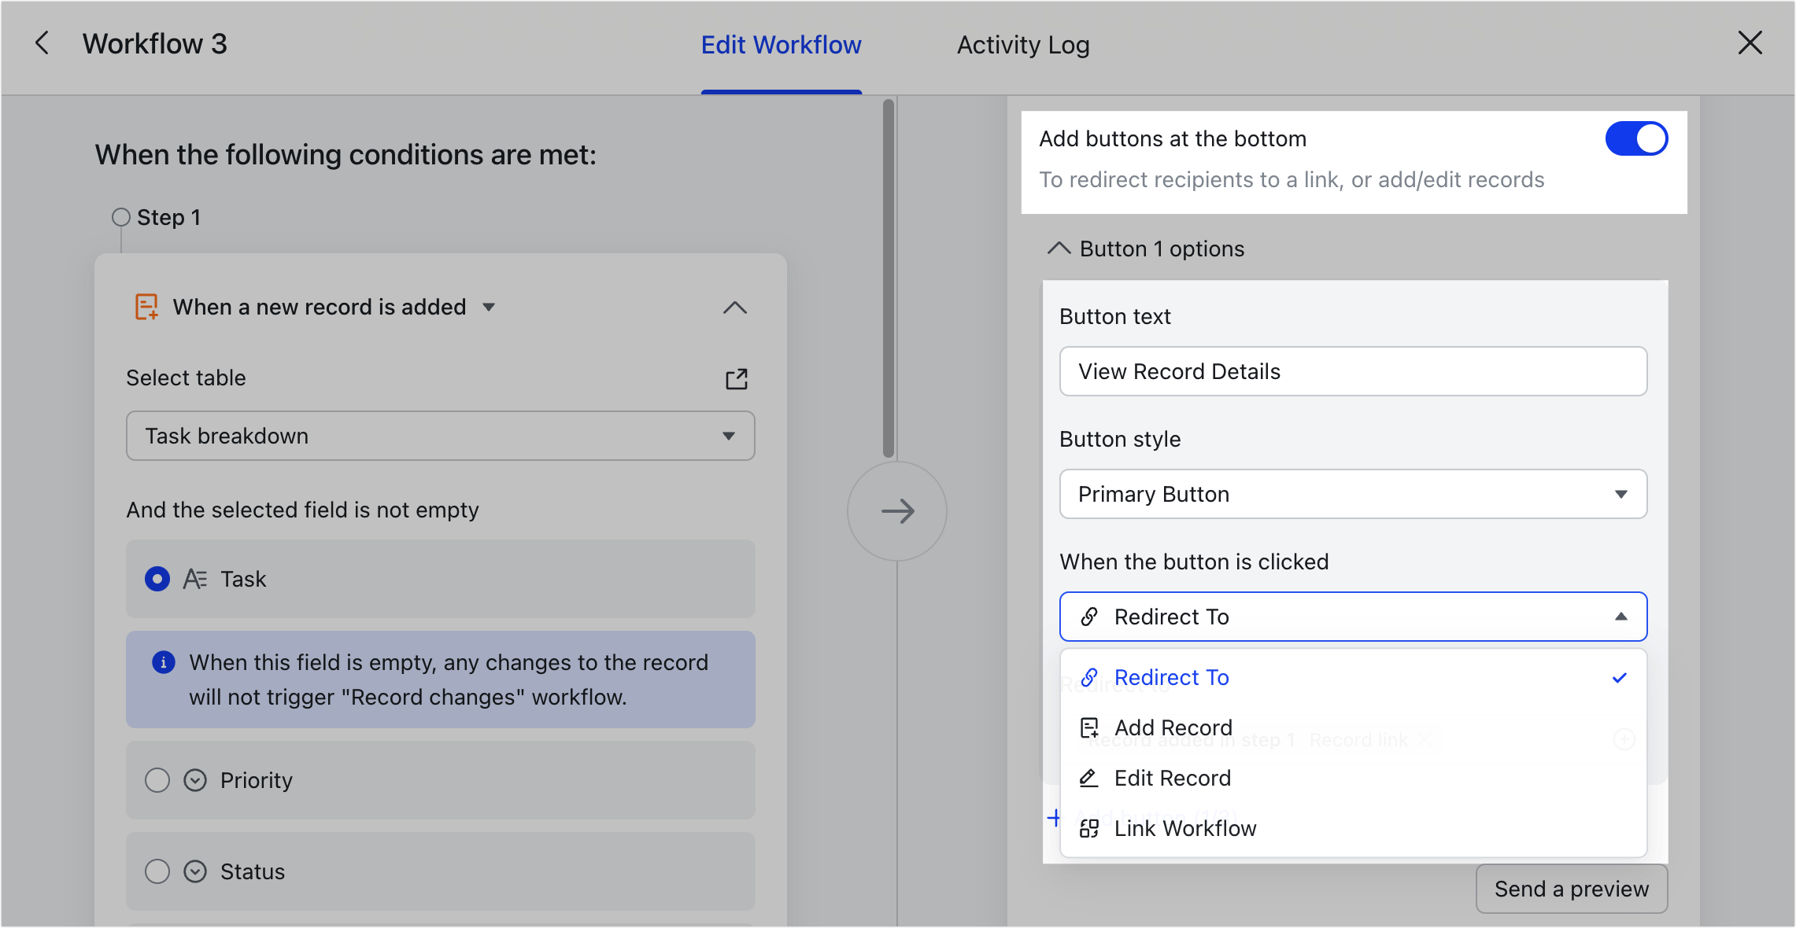Click the new record trigger icon
Image resolution: width=1796 pixels, height=928 pixels.
coord(146,307)
